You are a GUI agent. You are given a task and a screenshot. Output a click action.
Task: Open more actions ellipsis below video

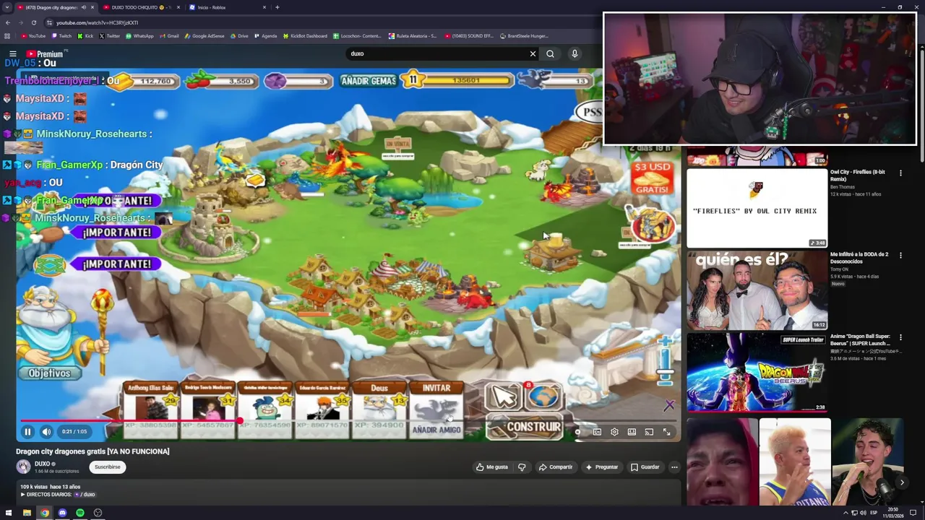click(x=674, y=467)
